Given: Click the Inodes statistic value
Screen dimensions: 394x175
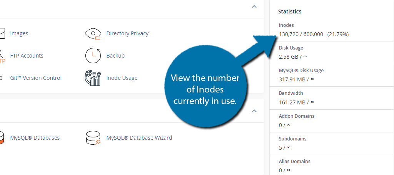Looking at the screenshot, I should pyautogui.click(x=314, y=35).
